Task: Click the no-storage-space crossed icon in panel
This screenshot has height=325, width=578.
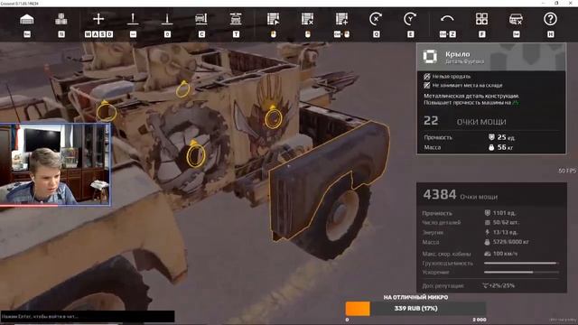Action: [427, 85]
